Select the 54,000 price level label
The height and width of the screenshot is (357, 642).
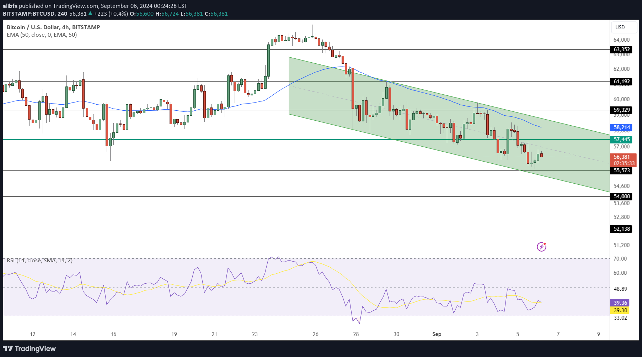tap(622, 196)
